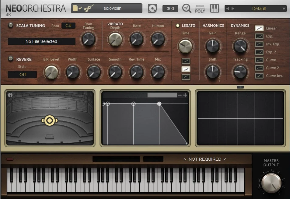This screenshot has width=290, height=199.
Task: Turn on the Reverb power toggle
Action: point(11,59)
